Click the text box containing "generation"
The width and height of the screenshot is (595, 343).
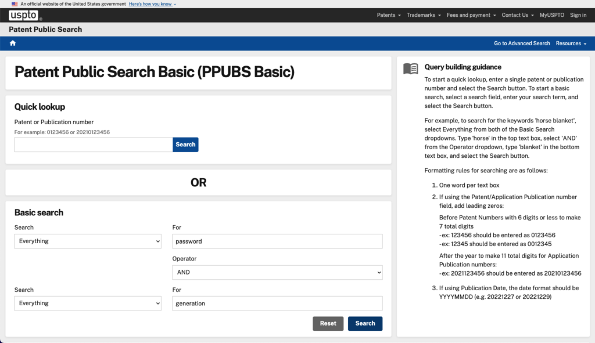[x=277, y=303]
